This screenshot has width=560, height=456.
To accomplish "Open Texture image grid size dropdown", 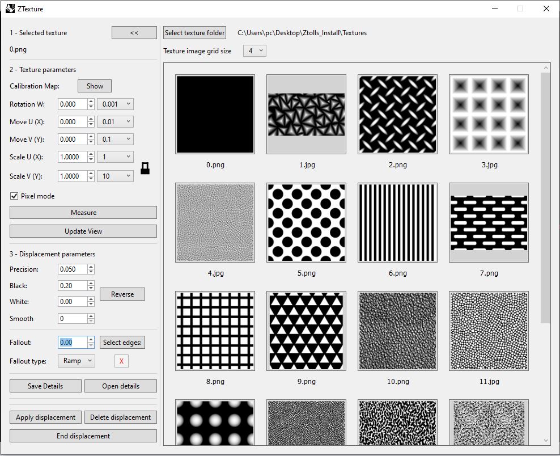I will (x=254, y=50).
